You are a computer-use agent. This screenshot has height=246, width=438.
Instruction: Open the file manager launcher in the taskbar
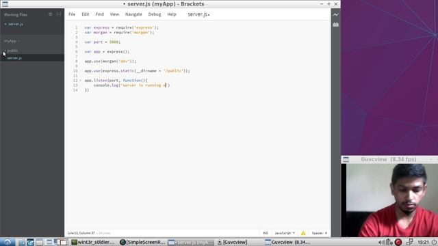[x=22, y=242]
